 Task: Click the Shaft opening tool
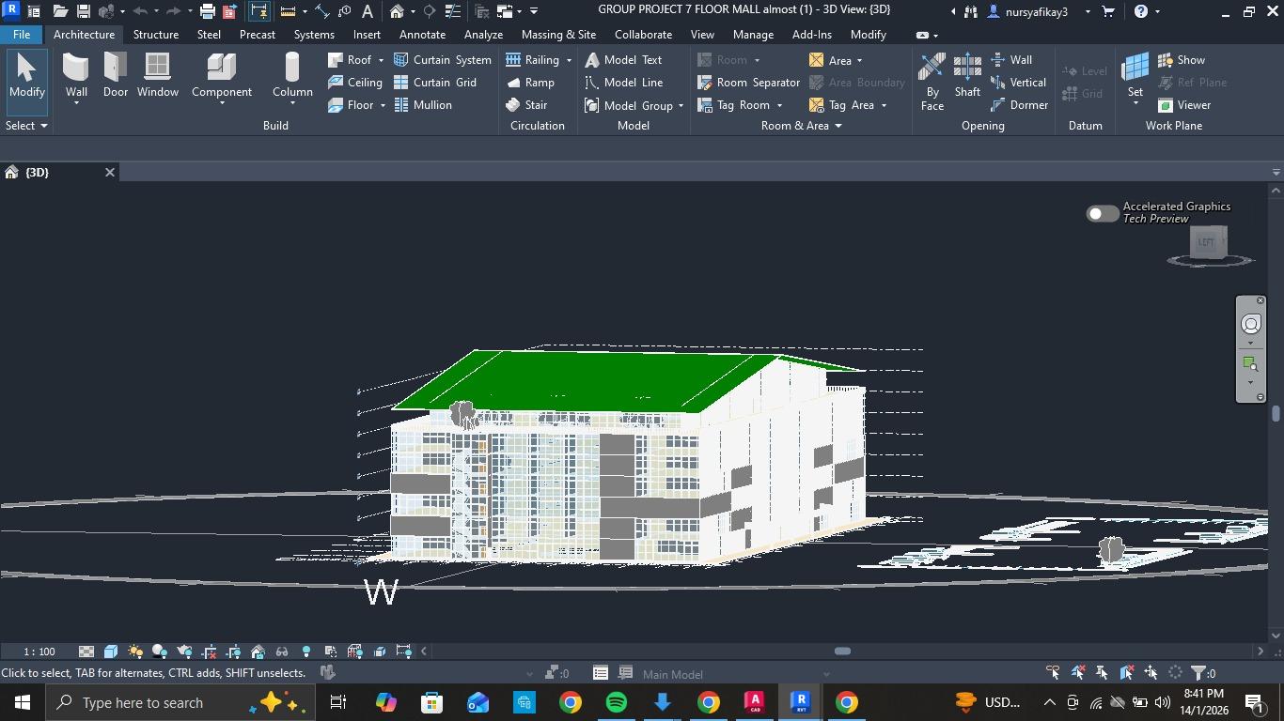967,75
